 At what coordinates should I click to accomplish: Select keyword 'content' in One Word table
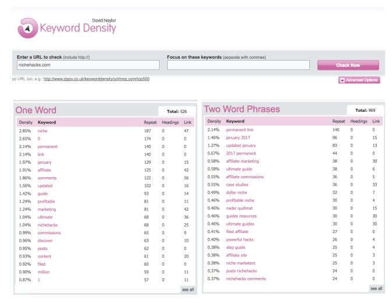coord(44,256)
